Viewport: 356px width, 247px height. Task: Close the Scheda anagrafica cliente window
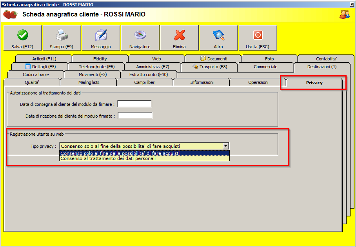352,4
